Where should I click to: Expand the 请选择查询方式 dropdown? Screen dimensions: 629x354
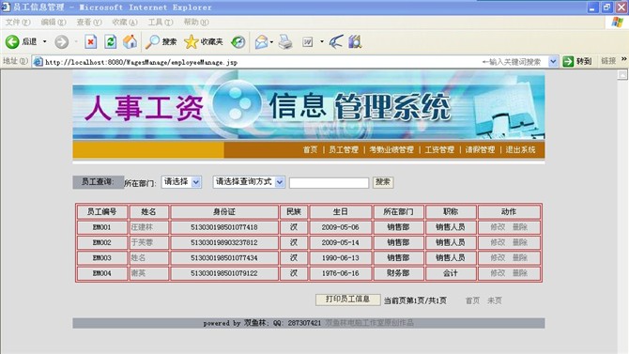[x=280, y=182]
